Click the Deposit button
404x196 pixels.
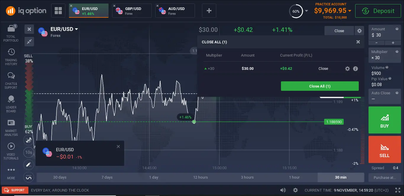pyautogui.click(x=378, y=11)
